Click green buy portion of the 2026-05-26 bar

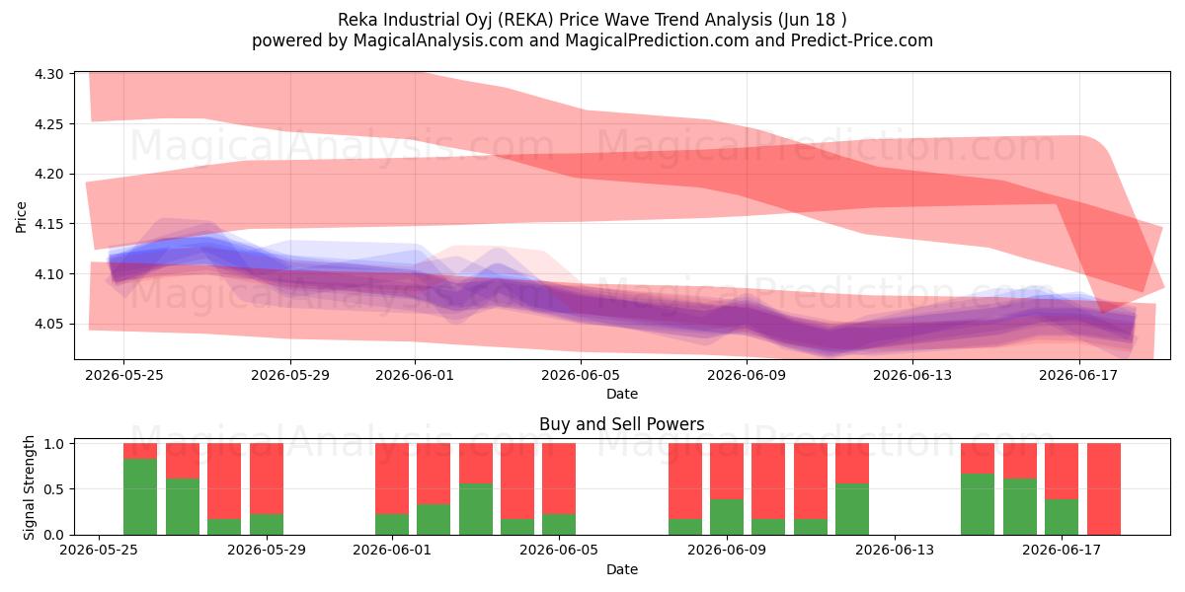click(x=140, y=496)
